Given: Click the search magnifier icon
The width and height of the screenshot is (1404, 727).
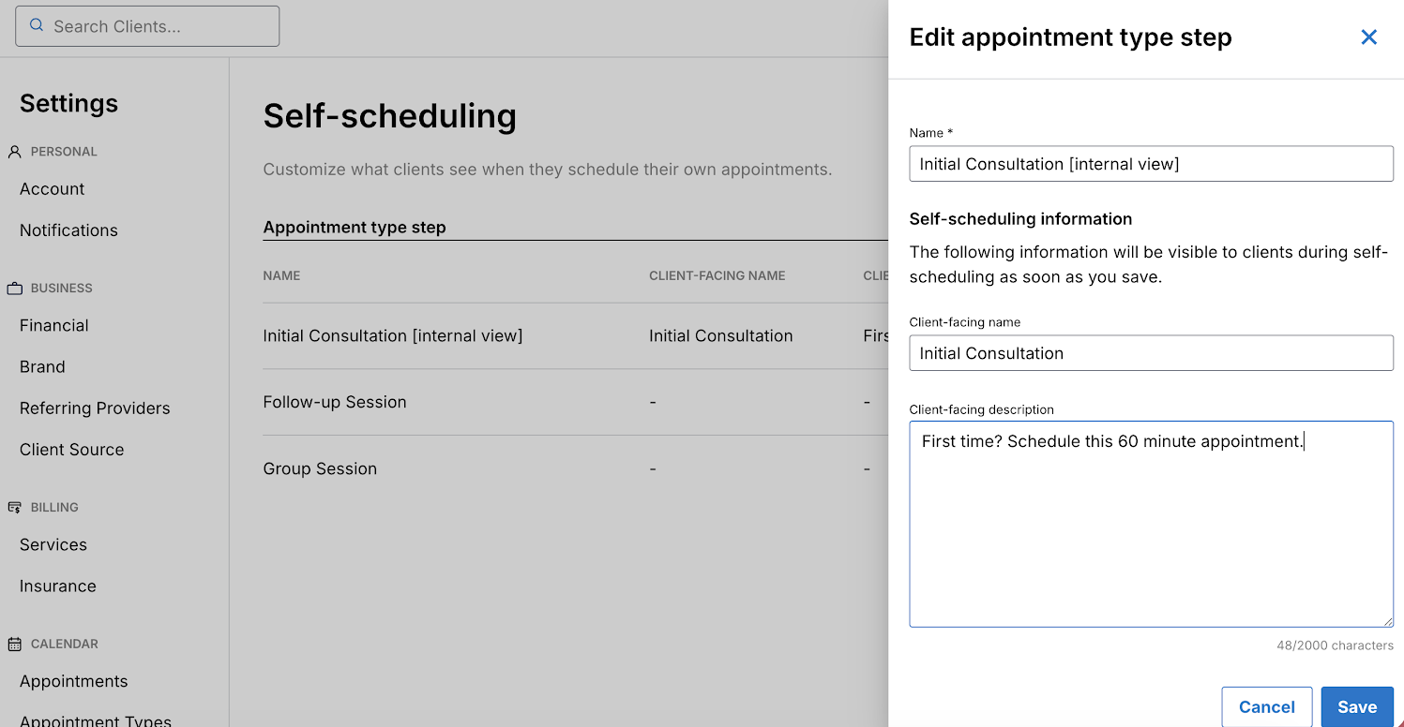Looking at the screenshot, I should pos(37,25).
